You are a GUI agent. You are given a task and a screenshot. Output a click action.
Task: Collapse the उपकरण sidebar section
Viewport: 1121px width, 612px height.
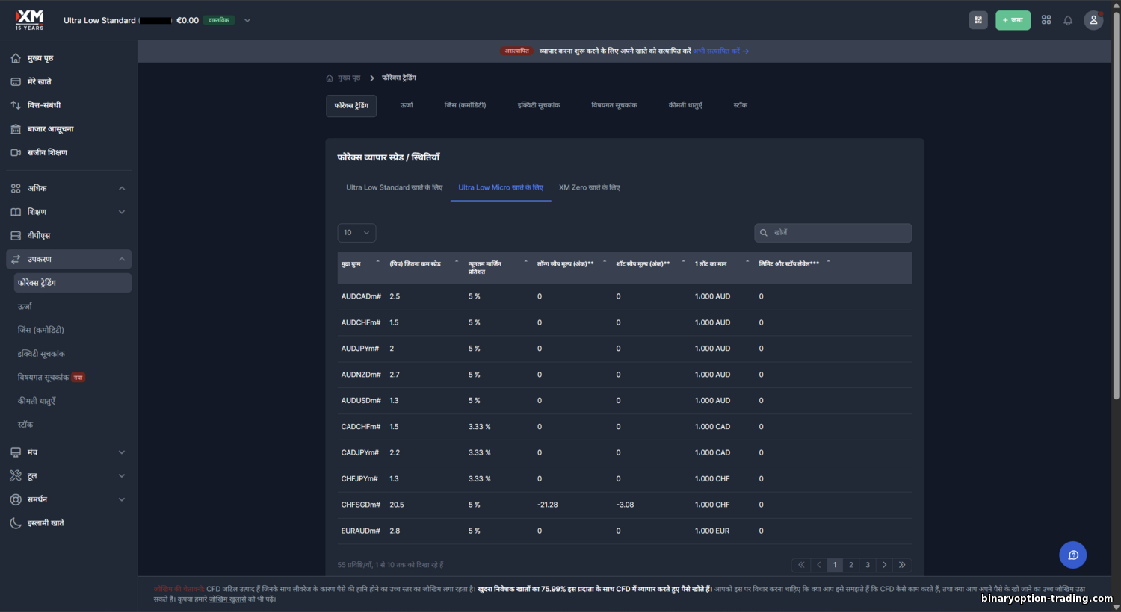(122, 259)
